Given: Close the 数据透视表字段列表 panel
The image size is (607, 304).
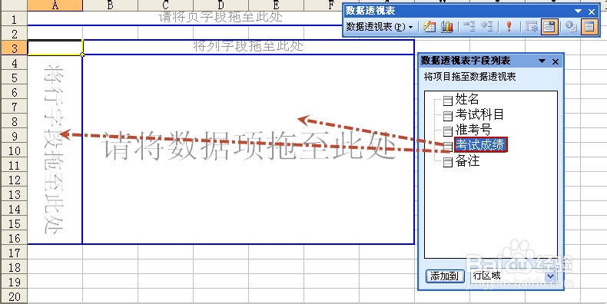Looking at the screenshot, I should tap(556, 61).
